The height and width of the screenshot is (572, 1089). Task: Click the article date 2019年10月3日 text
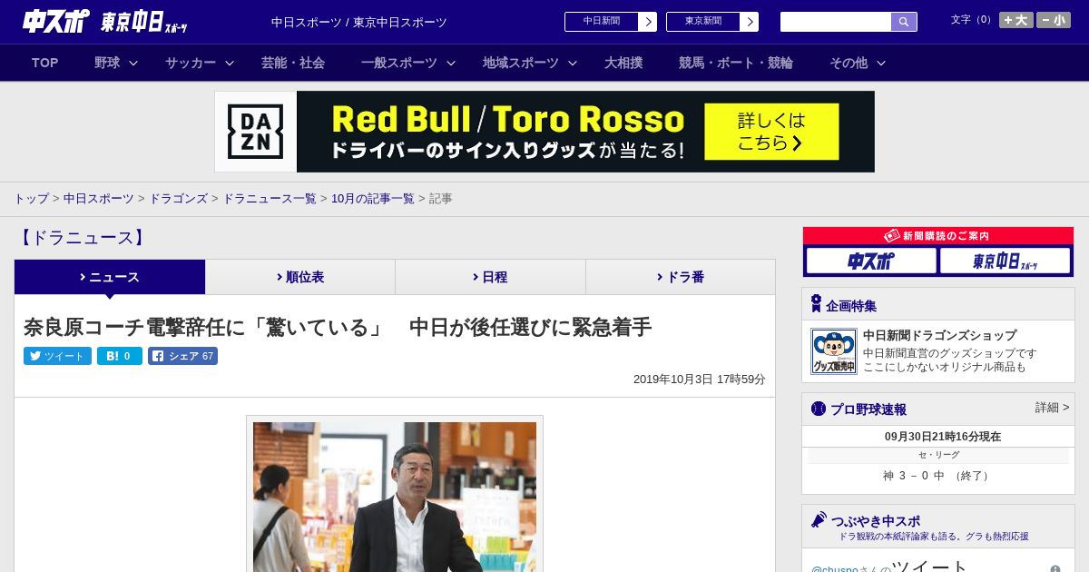[699, 380]
